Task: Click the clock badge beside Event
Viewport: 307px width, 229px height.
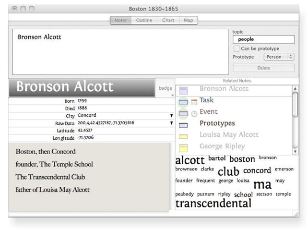Action: coord(194,114)
